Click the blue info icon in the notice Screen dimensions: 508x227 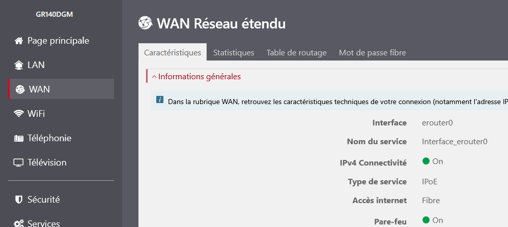(159, 101)
